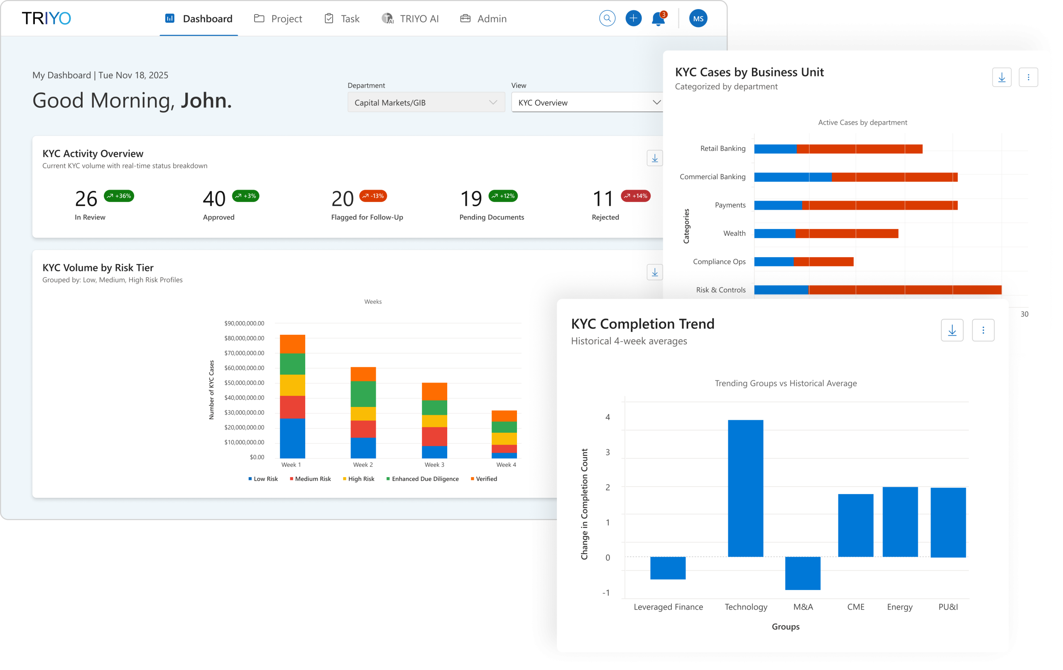Download the KYC Activity Overview card
The width and height of the screenshot is (1063, 670).
[654, 158]
